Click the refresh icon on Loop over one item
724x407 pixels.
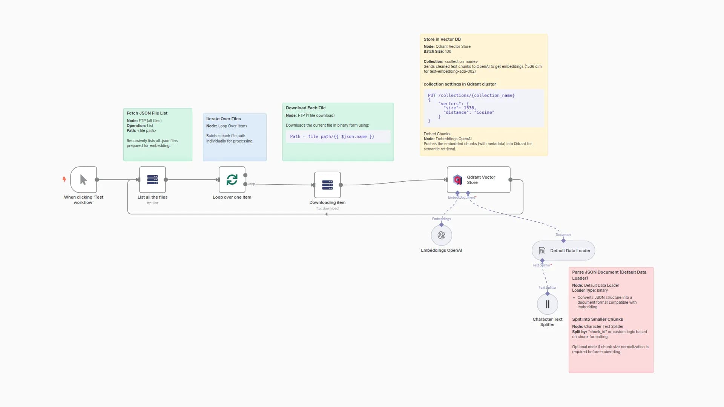click(232, 180)
